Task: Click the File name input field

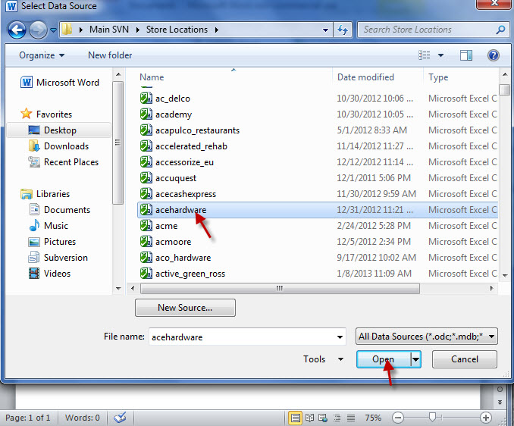Action: pyautogui.click(x=247, y=337)
